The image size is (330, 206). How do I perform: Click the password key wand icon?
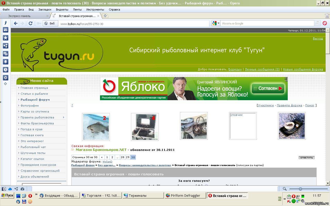point(39,23)
